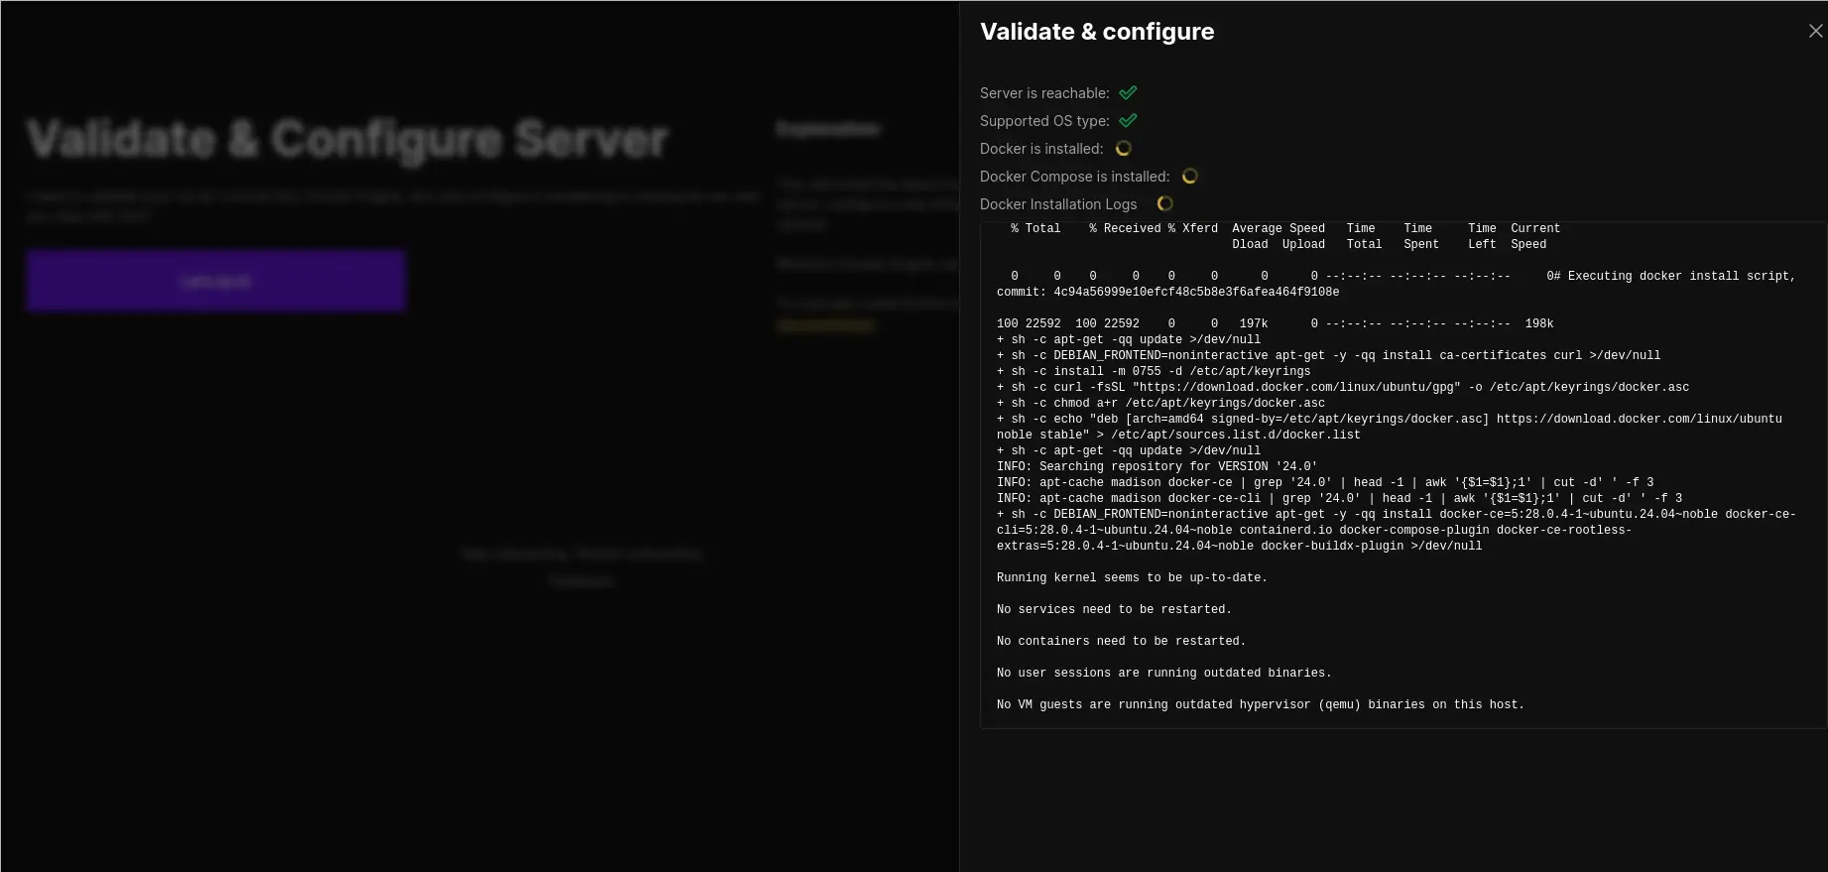Screen dimensions: 1828x872
Task: Click the 'Docker Installation Logs' label
Action: pos(1058,204)
